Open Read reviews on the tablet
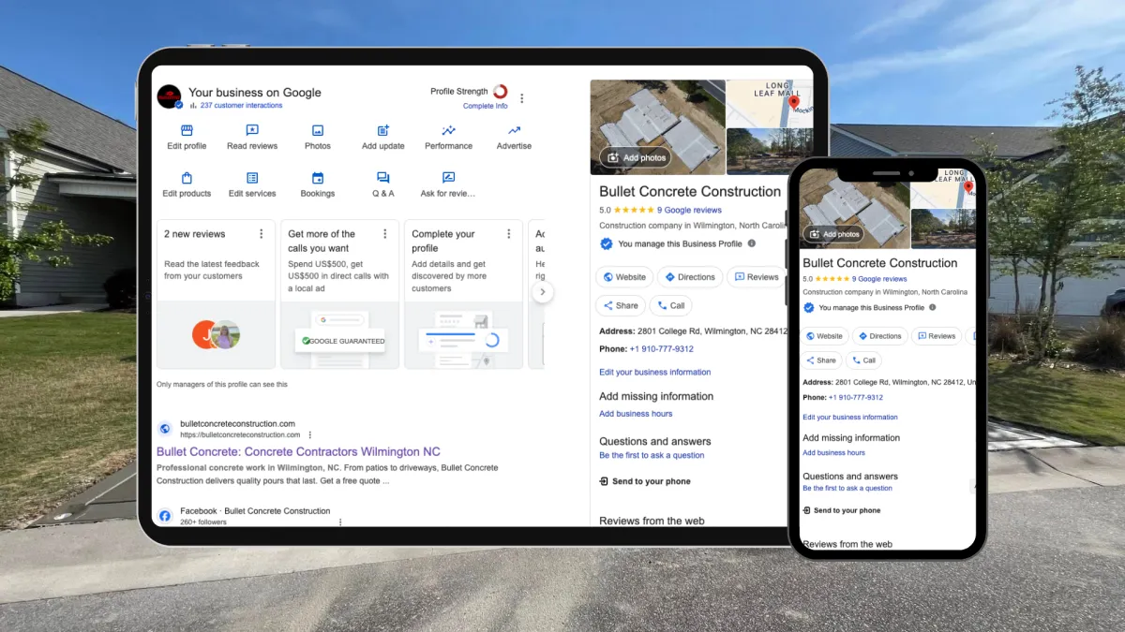Viewport: 1125px width, 632px height. (252, 137)
